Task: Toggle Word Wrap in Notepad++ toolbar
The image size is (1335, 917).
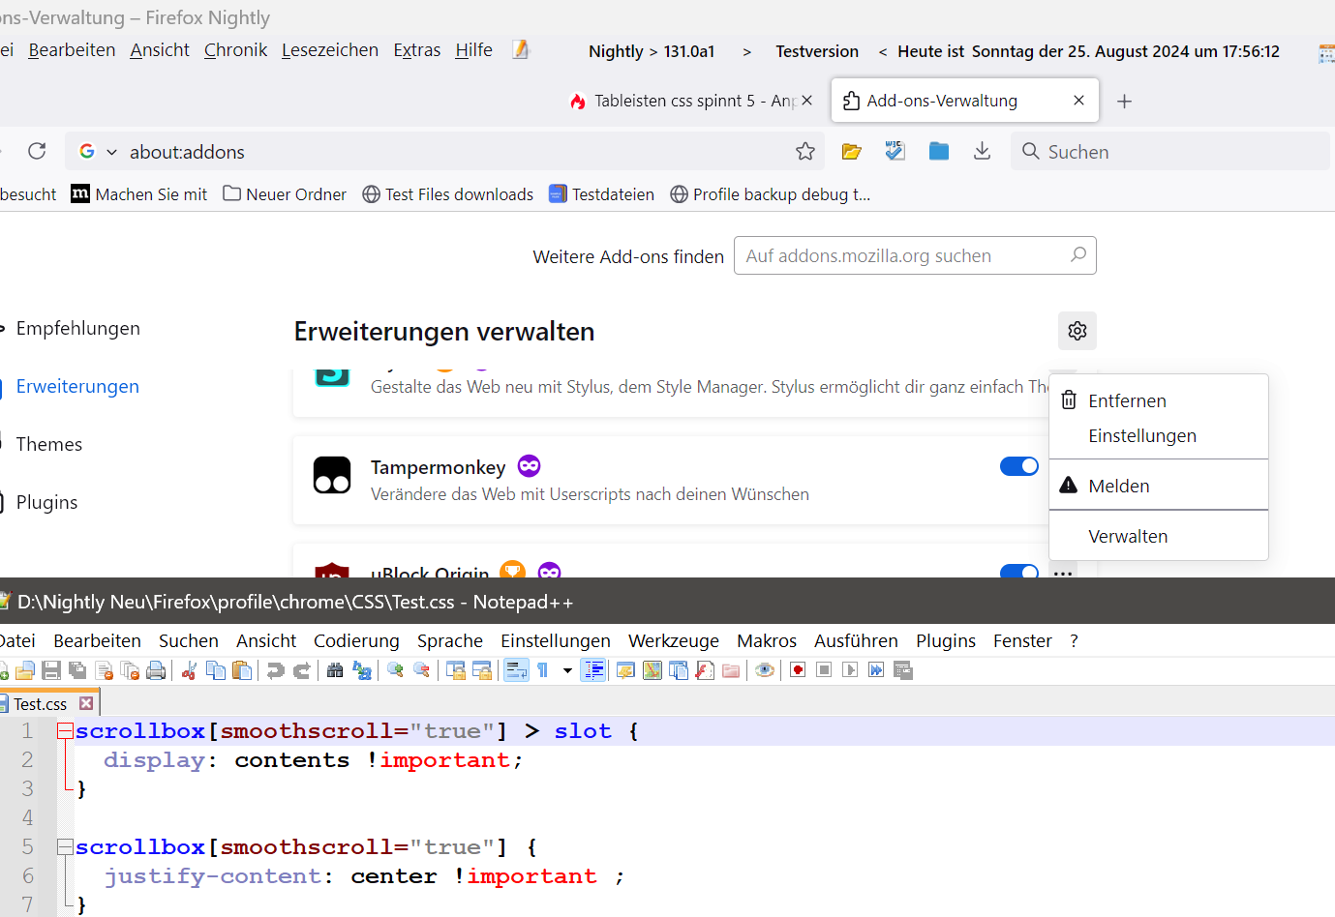Action: click(516, 670)
